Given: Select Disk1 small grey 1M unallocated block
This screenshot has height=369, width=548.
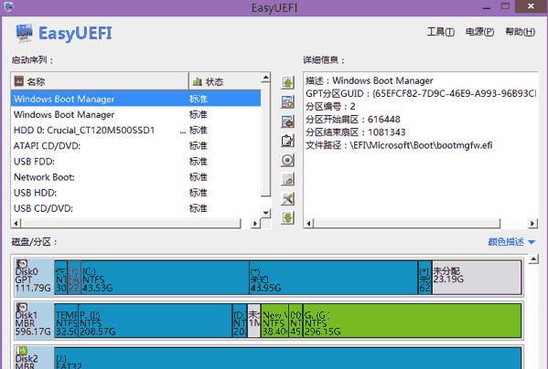Looking at the screenshot, I should tap(254, 321).
